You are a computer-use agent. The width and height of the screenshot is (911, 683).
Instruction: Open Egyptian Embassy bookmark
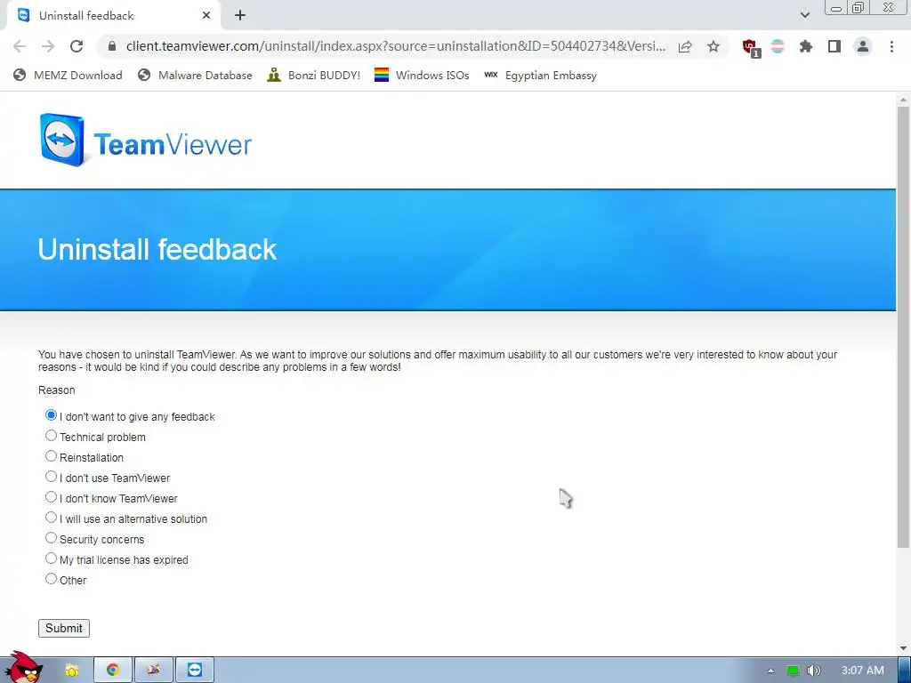pos(540,75)
